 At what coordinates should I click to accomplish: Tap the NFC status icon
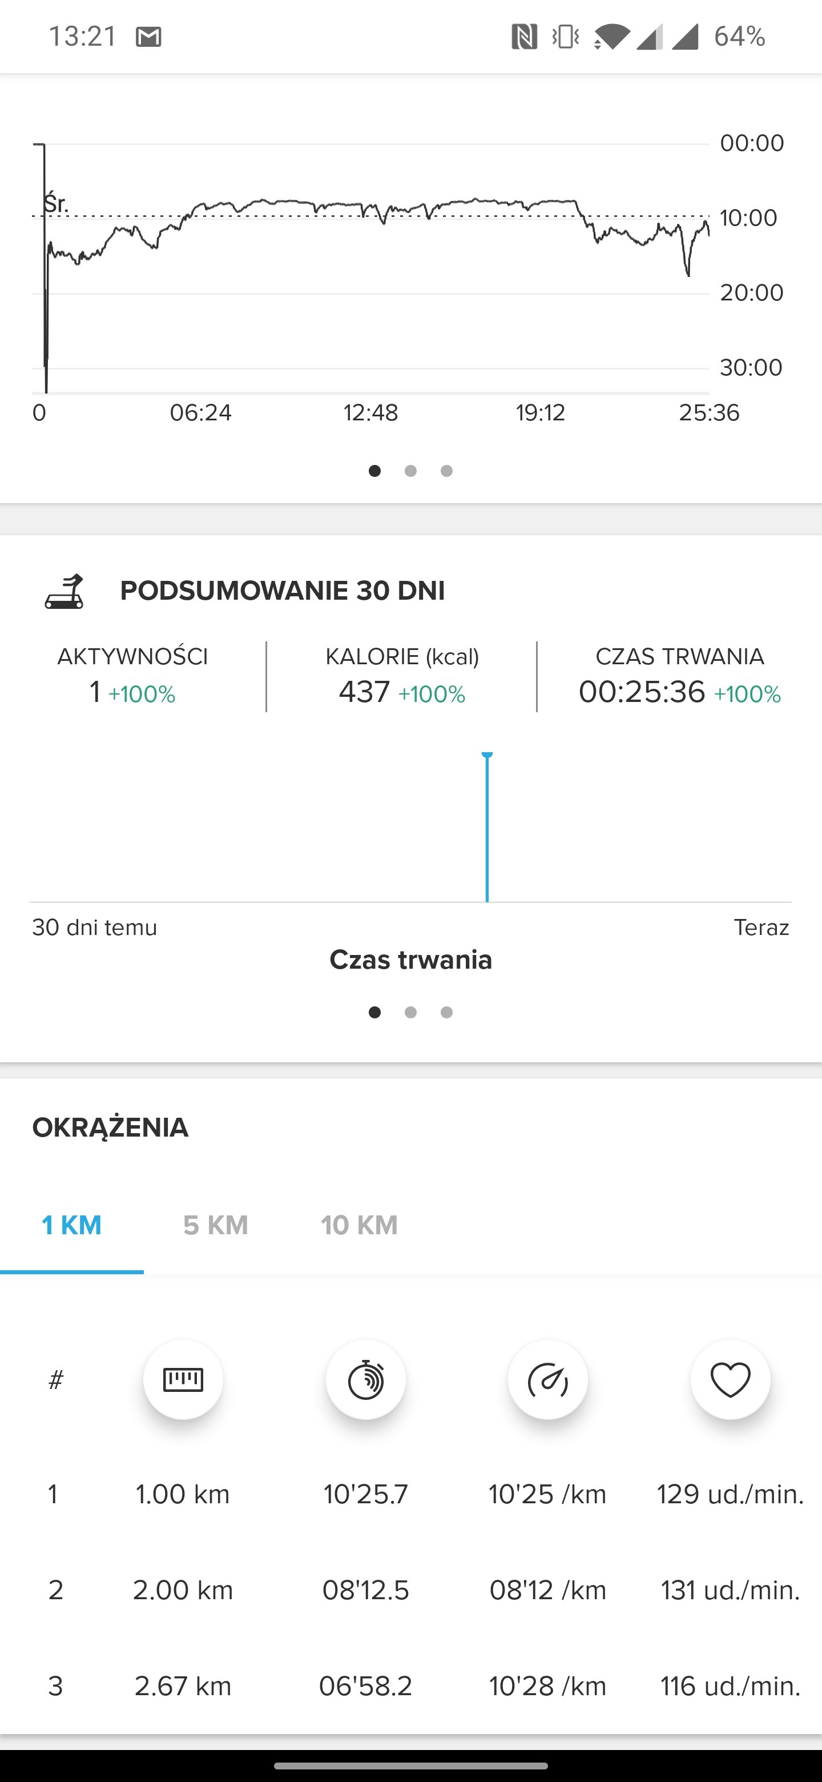(x=524, y=37)
